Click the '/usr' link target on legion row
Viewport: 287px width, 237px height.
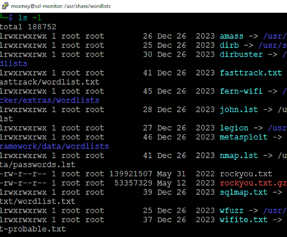click(x=277, y=128)
